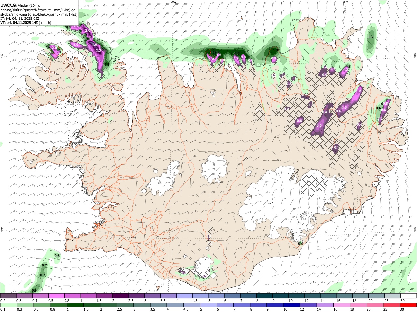Pick upper legend swatch between 4 and 4.5
The width and height of the screenshot is (417, 312).
tap(184, 296)
